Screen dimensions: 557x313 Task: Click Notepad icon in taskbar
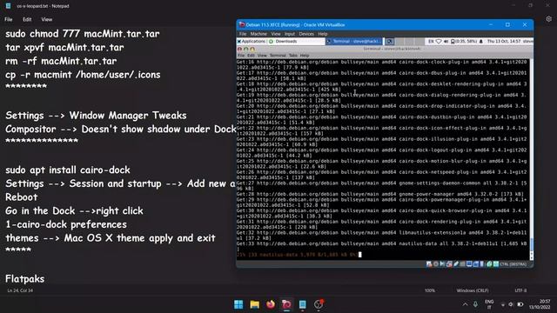pos(302,304)
